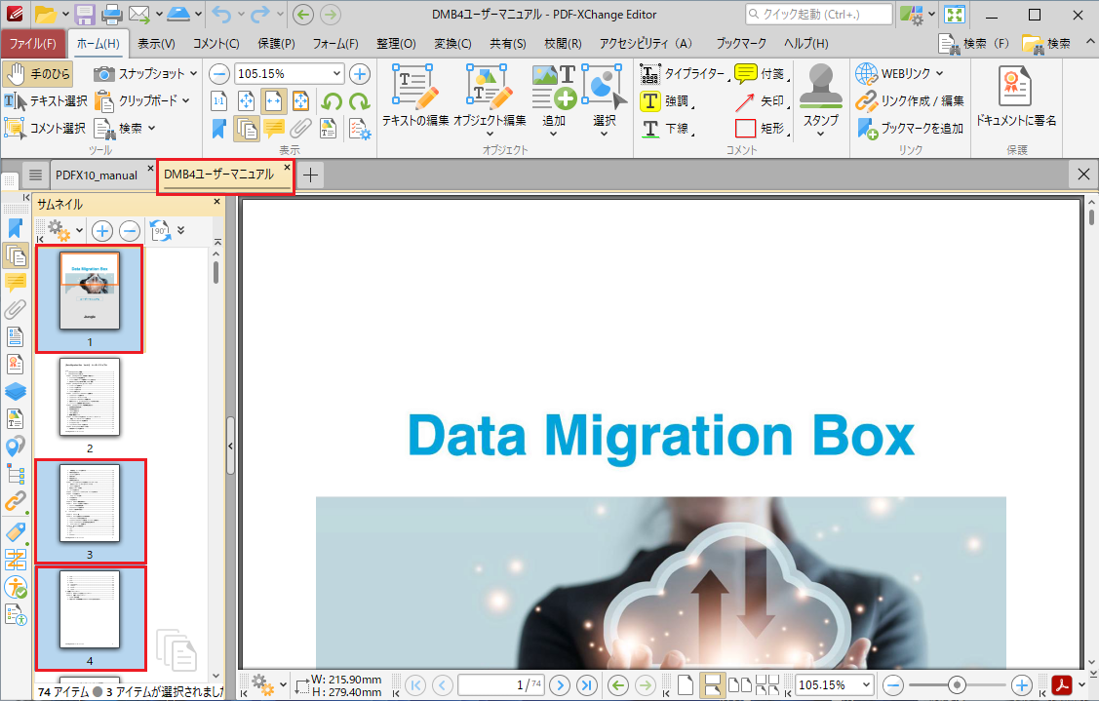Image resolution: width=1099 pixels, height=701 pixels.
Task: Activate the コメント選択 tool
Action: (45, 129)
